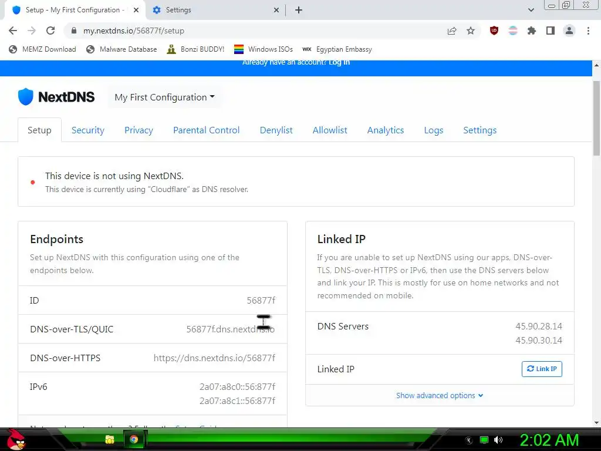Open the NextDNS Settings tab
The height and width of the screenshot is (451, 601).
480,130
